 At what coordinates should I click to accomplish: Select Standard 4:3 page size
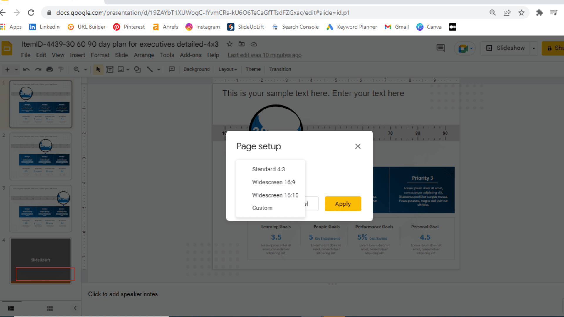tap(269, 169)
